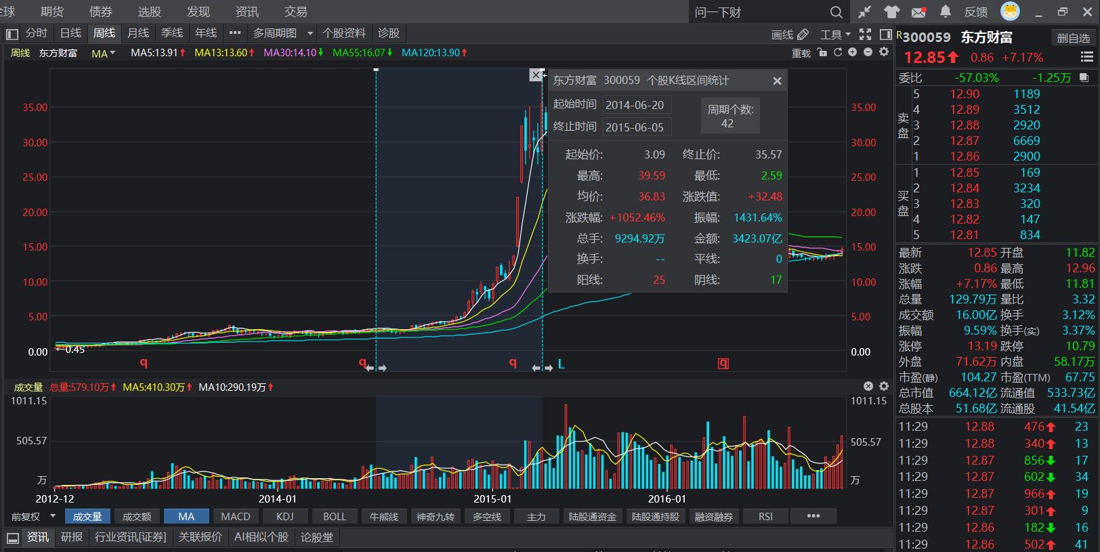The image size is (1100, 552).
Task: Open the mail messages icon
Action: click(x=918, y=12)
